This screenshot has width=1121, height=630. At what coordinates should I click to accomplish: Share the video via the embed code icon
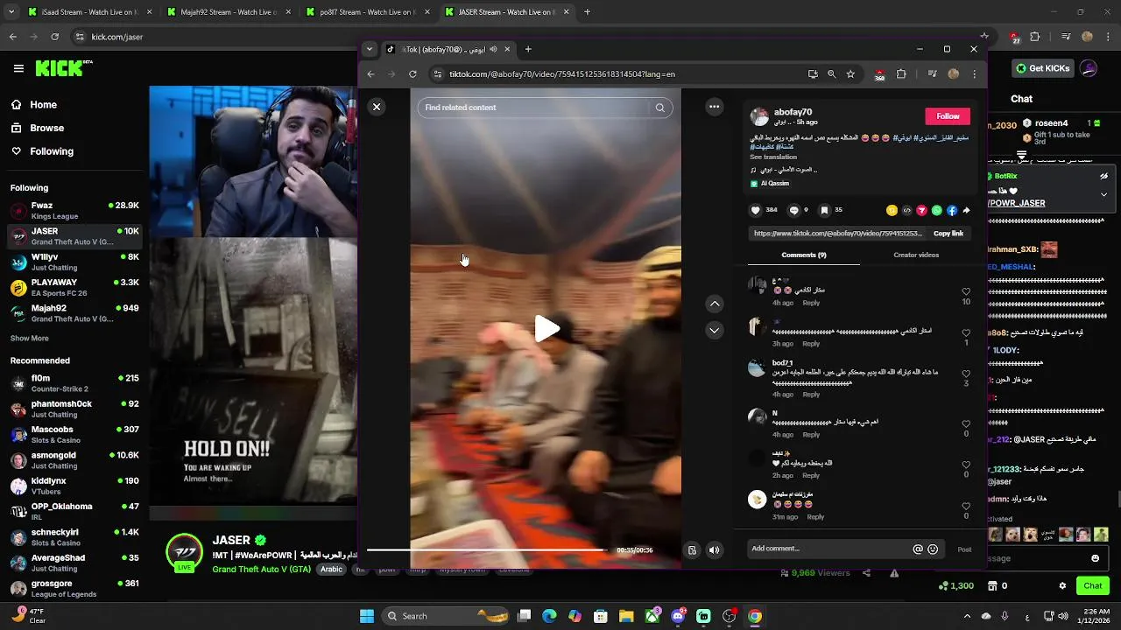[906, 211]
